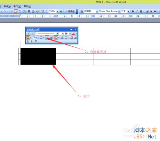Click the border color pen swatch

pos(73,34)
